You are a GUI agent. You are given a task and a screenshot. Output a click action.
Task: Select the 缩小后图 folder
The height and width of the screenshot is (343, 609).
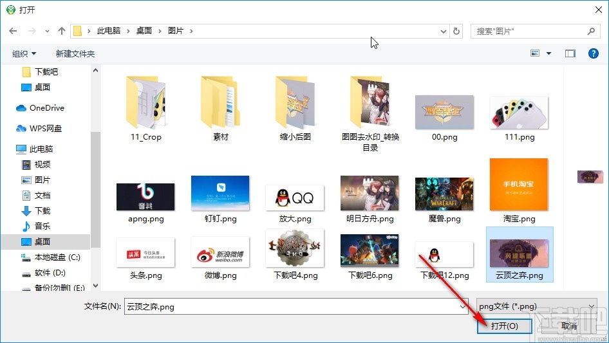coord(295,109)
